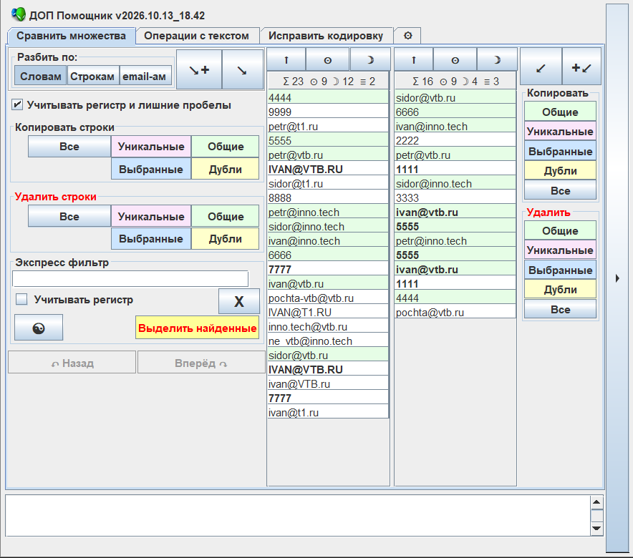Click the bottom log scrollbar down arrow
This screenshot has height=558, width=633.
596,529
